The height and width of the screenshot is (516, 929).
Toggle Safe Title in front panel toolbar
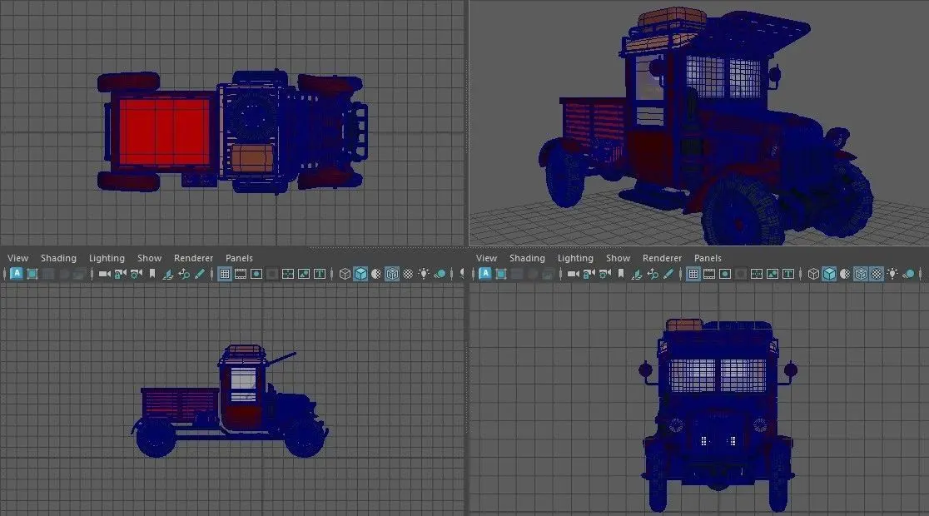click(x=788, y=274)
